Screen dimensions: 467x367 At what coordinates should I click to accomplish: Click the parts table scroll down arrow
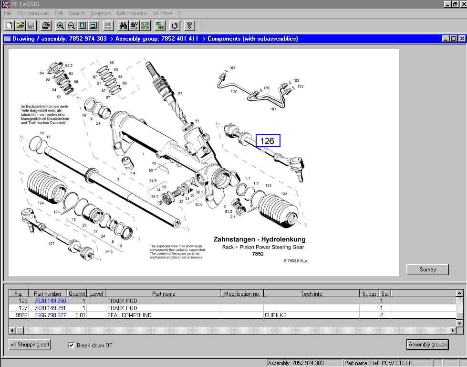[x=459, y=323]
